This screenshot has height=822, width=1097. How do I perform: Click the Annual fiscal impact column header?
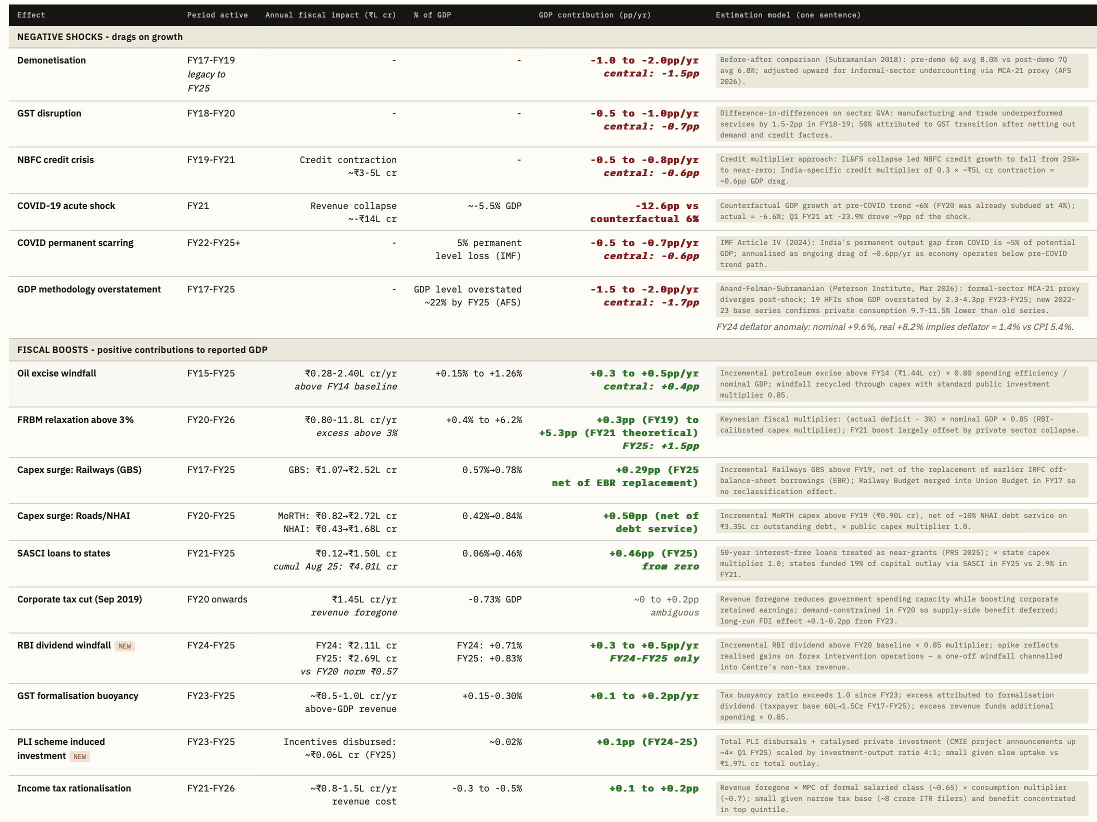[330, 15]
